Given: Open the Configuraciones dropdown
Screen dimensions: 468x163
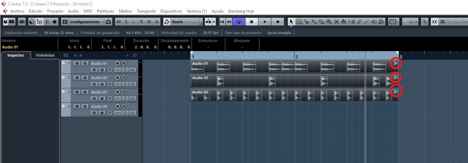Looking at the screenshot, I should point(87,22).
